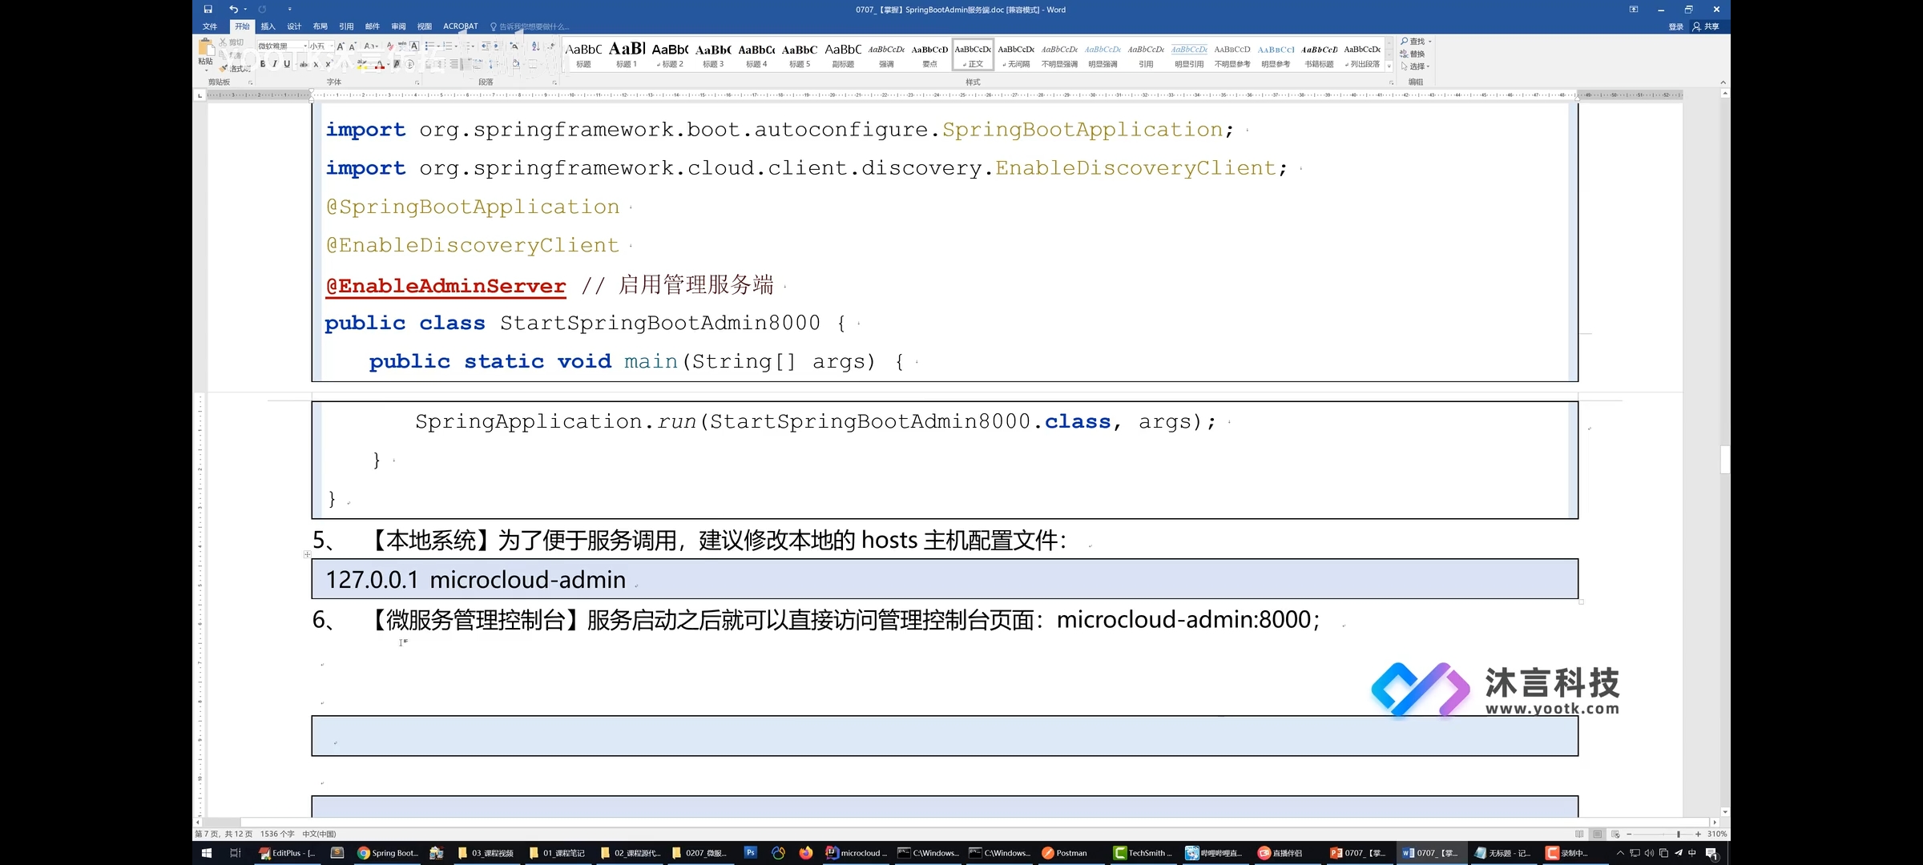
Task: Click the 替换 Replace icon
Action: [x=1413, y=54]
